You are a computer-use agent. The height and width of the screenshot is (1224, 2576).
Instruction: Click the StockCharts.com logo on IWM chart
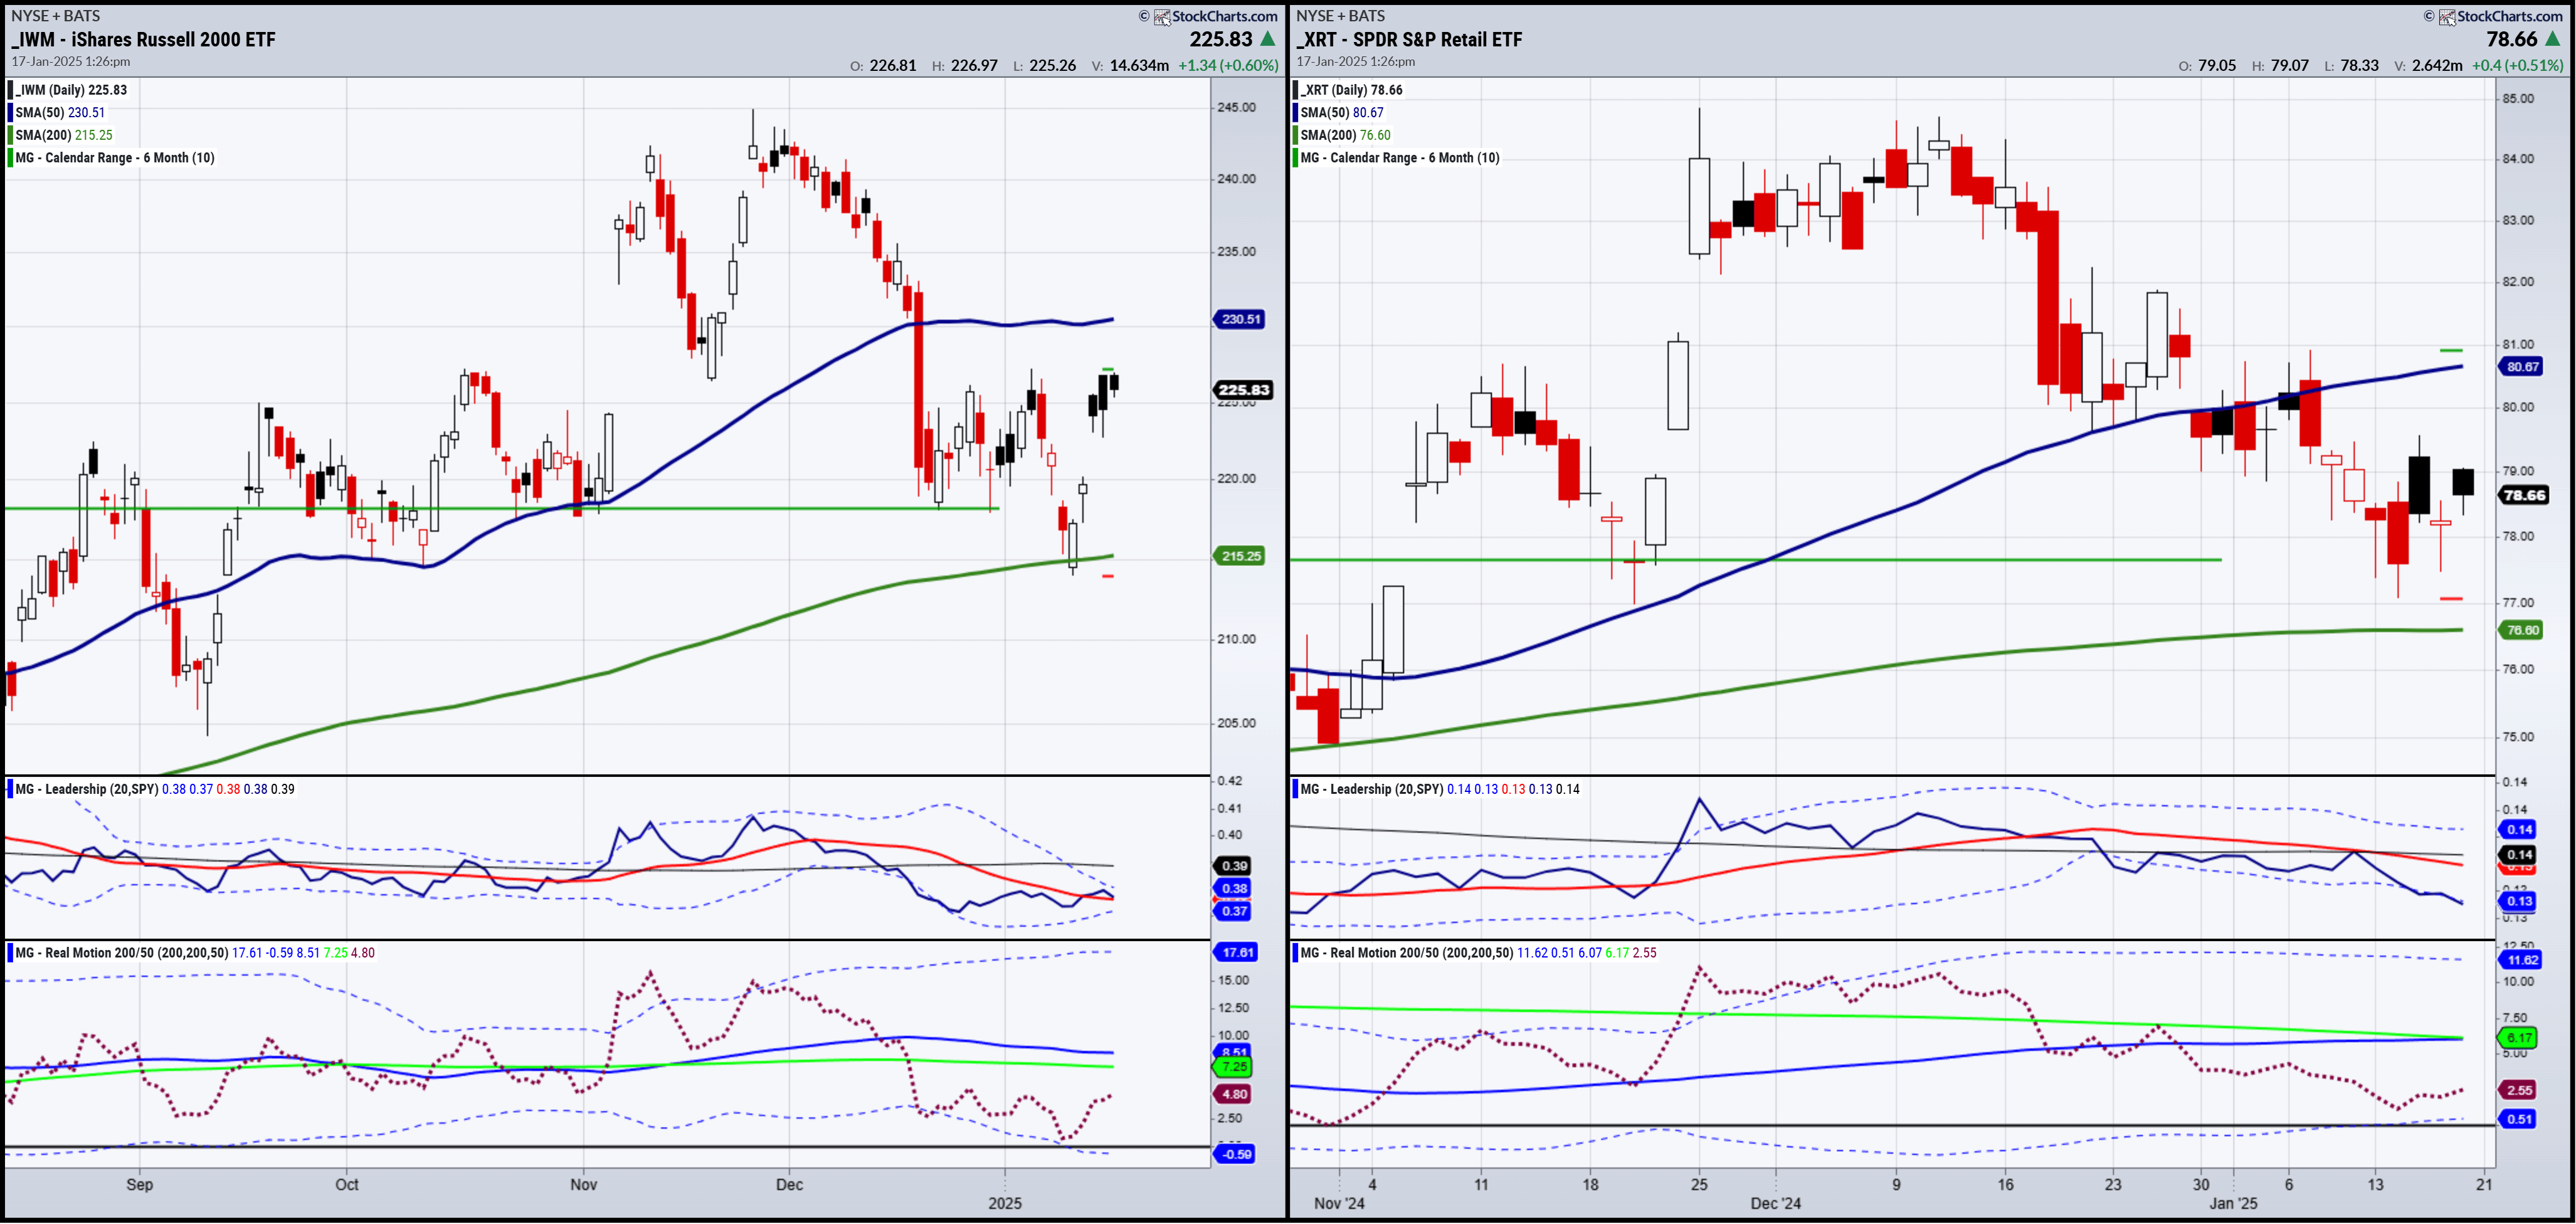pos(1215,16)
